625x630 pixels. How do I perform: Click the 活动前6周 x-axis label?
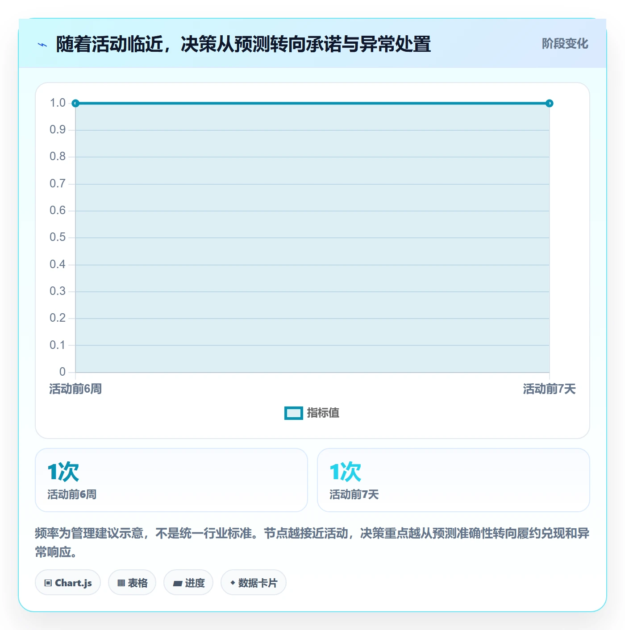pyautogui.click(x=75, y=389)
